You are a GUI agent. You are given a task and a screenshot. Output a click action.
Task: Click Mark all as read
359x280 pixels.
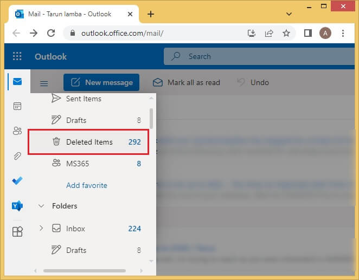pyautogui.click(x=187, y=82)
